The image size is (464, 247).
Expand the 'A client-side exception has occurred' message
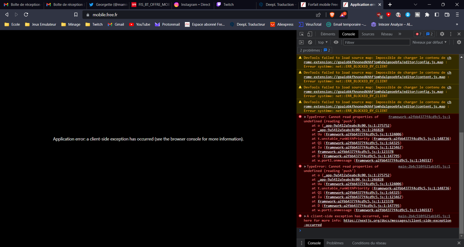[305, 216]
